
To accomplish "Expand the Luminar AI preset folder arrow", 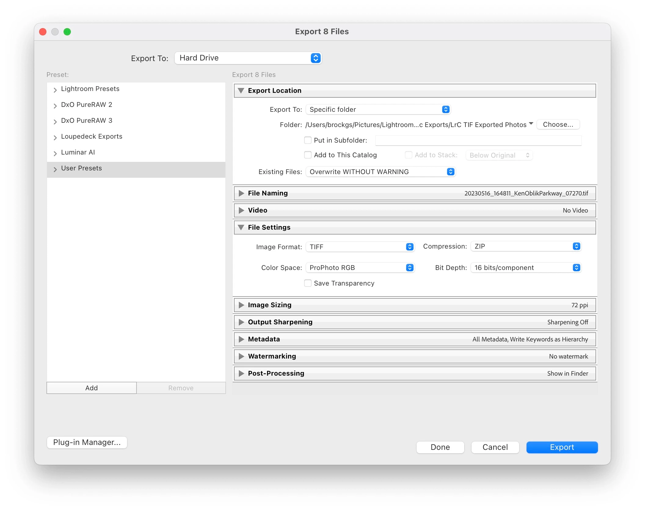I will 55,153.
